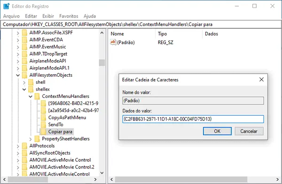The height and width of the screenshot is (184, 282).
Task: Expand the PropertySheetHandlers key
Action: (x=31, y=139)
